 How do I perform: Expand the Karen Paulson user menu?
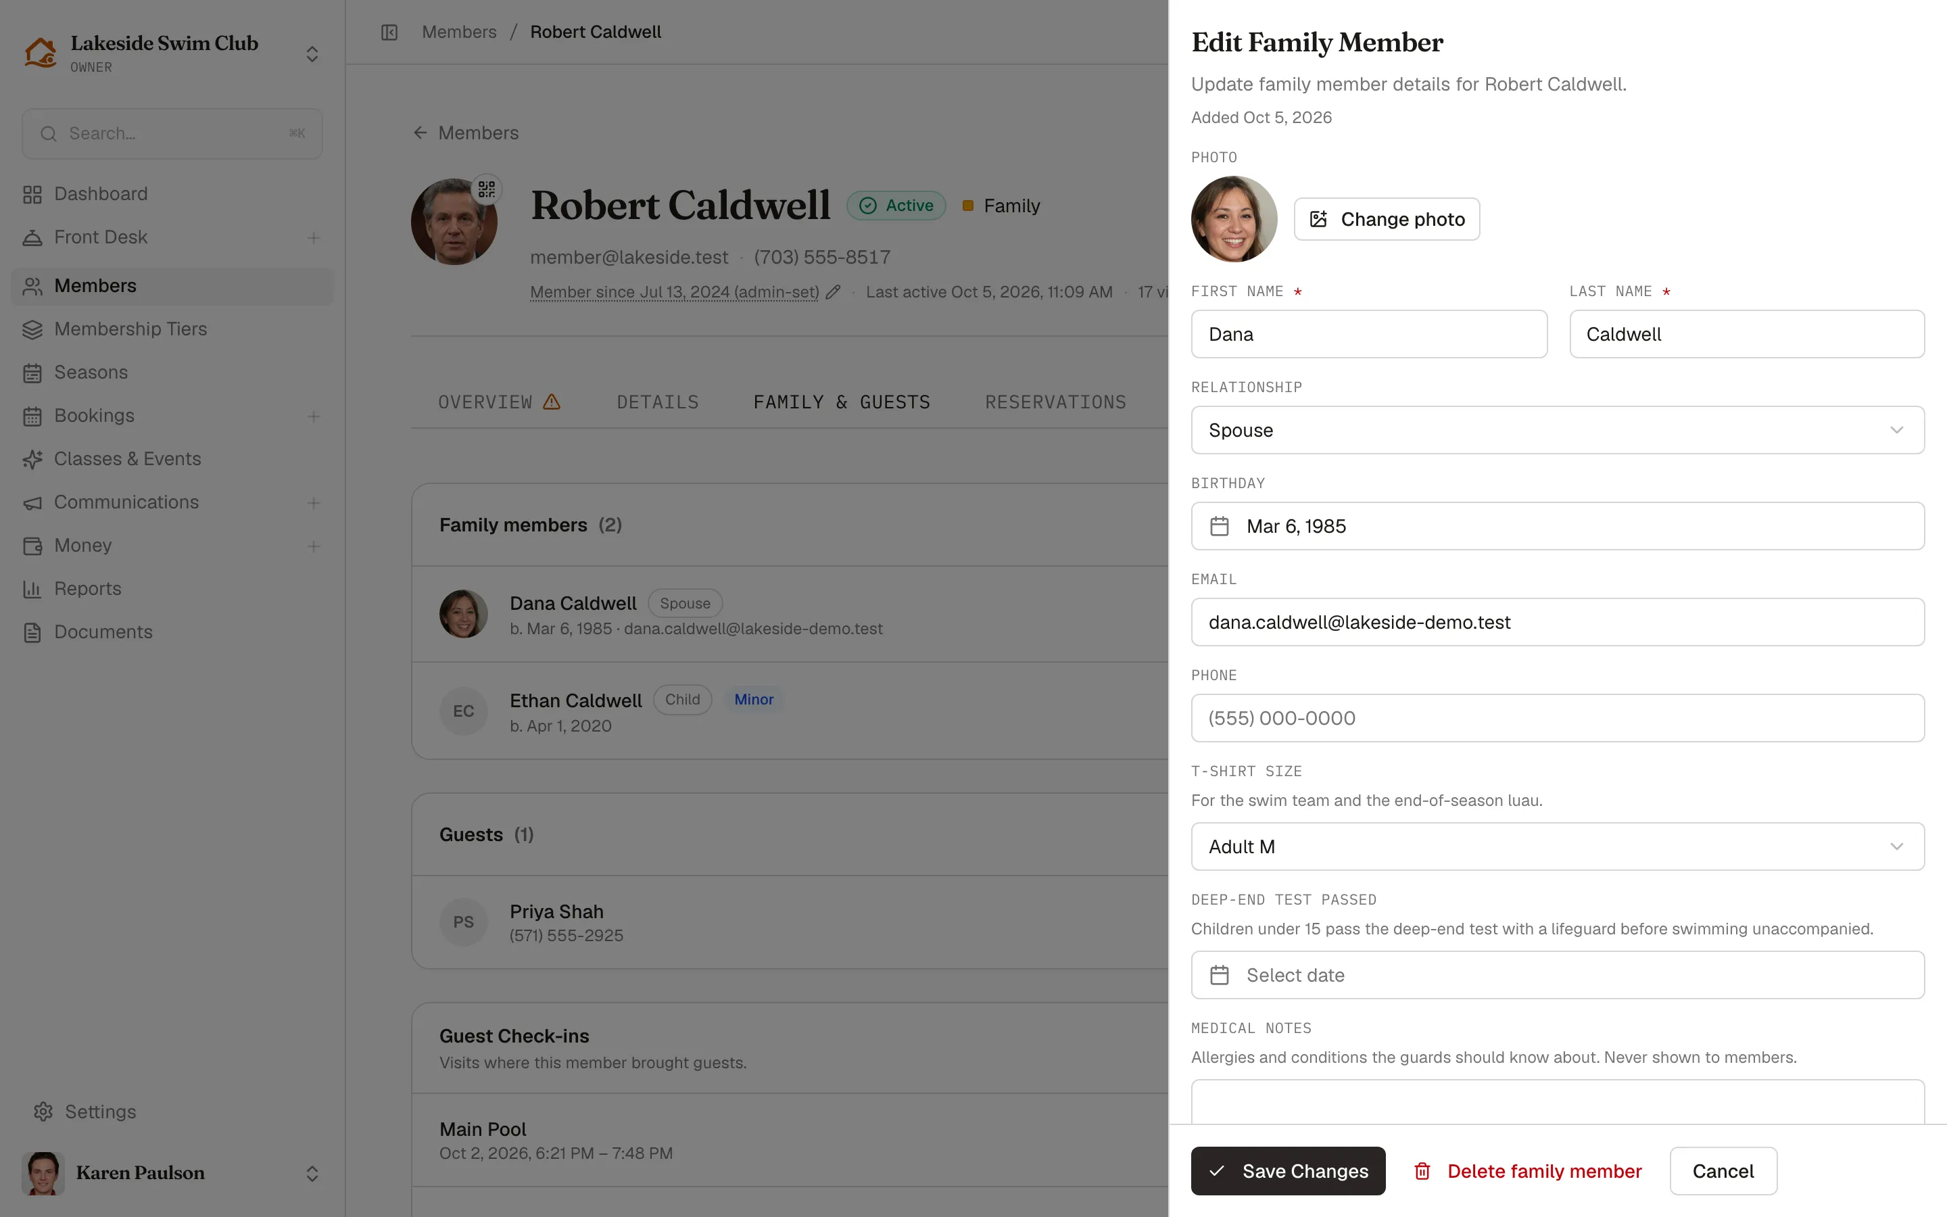click(x=312, y=1174)
